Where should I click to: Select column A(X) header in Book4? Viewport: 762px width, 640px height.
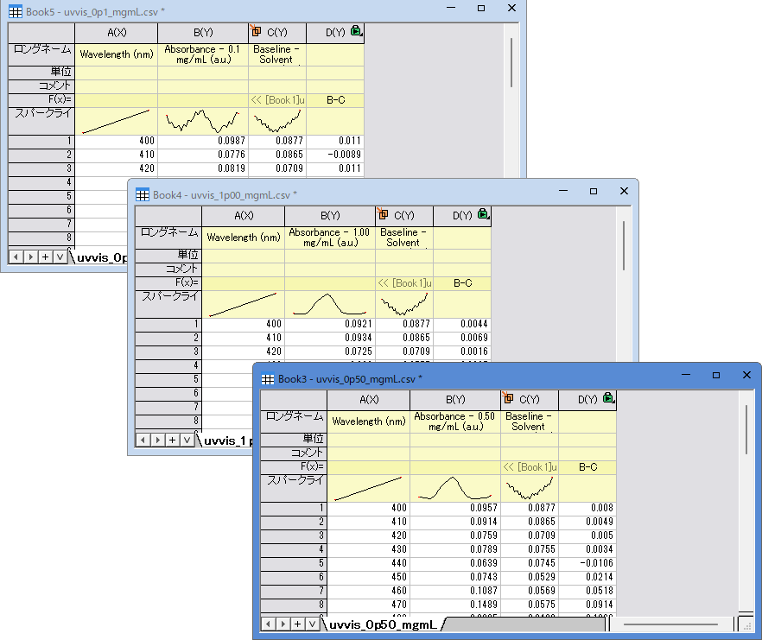tap(244, 216)
